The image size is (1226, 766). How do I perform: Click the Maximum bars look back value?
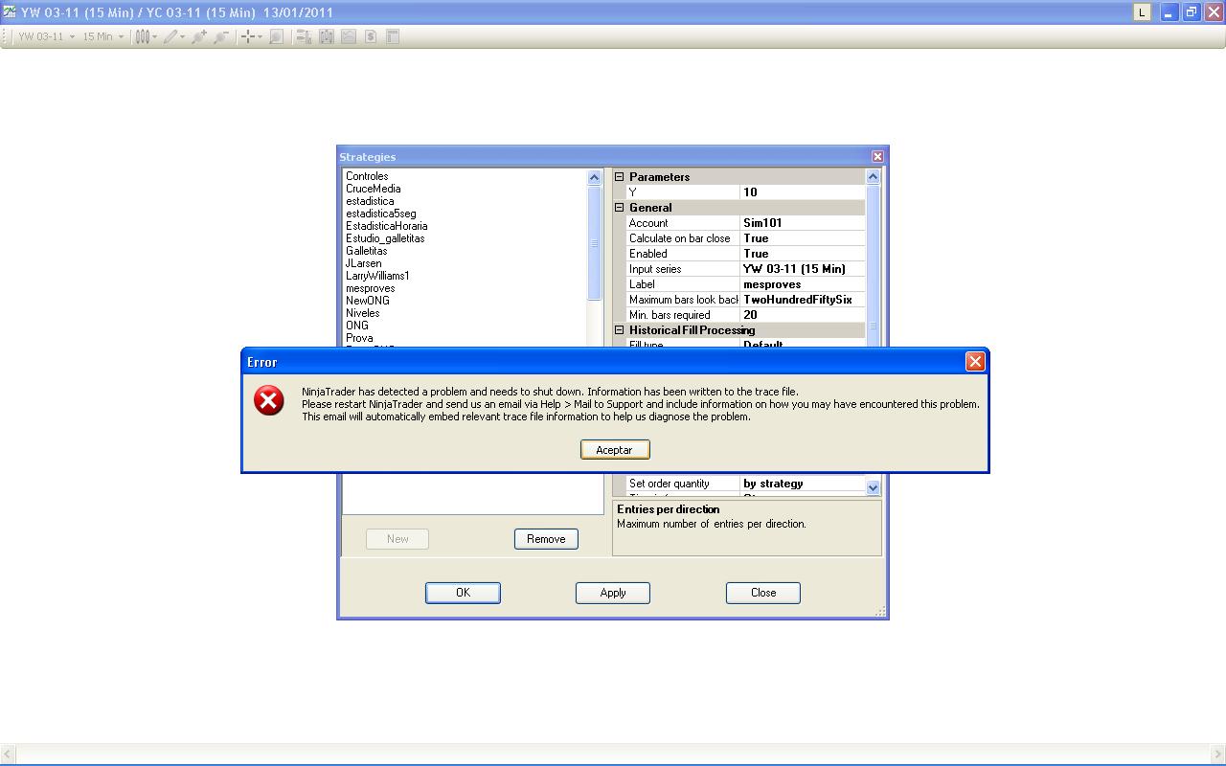pyautogui.click(x=803, y=300)
